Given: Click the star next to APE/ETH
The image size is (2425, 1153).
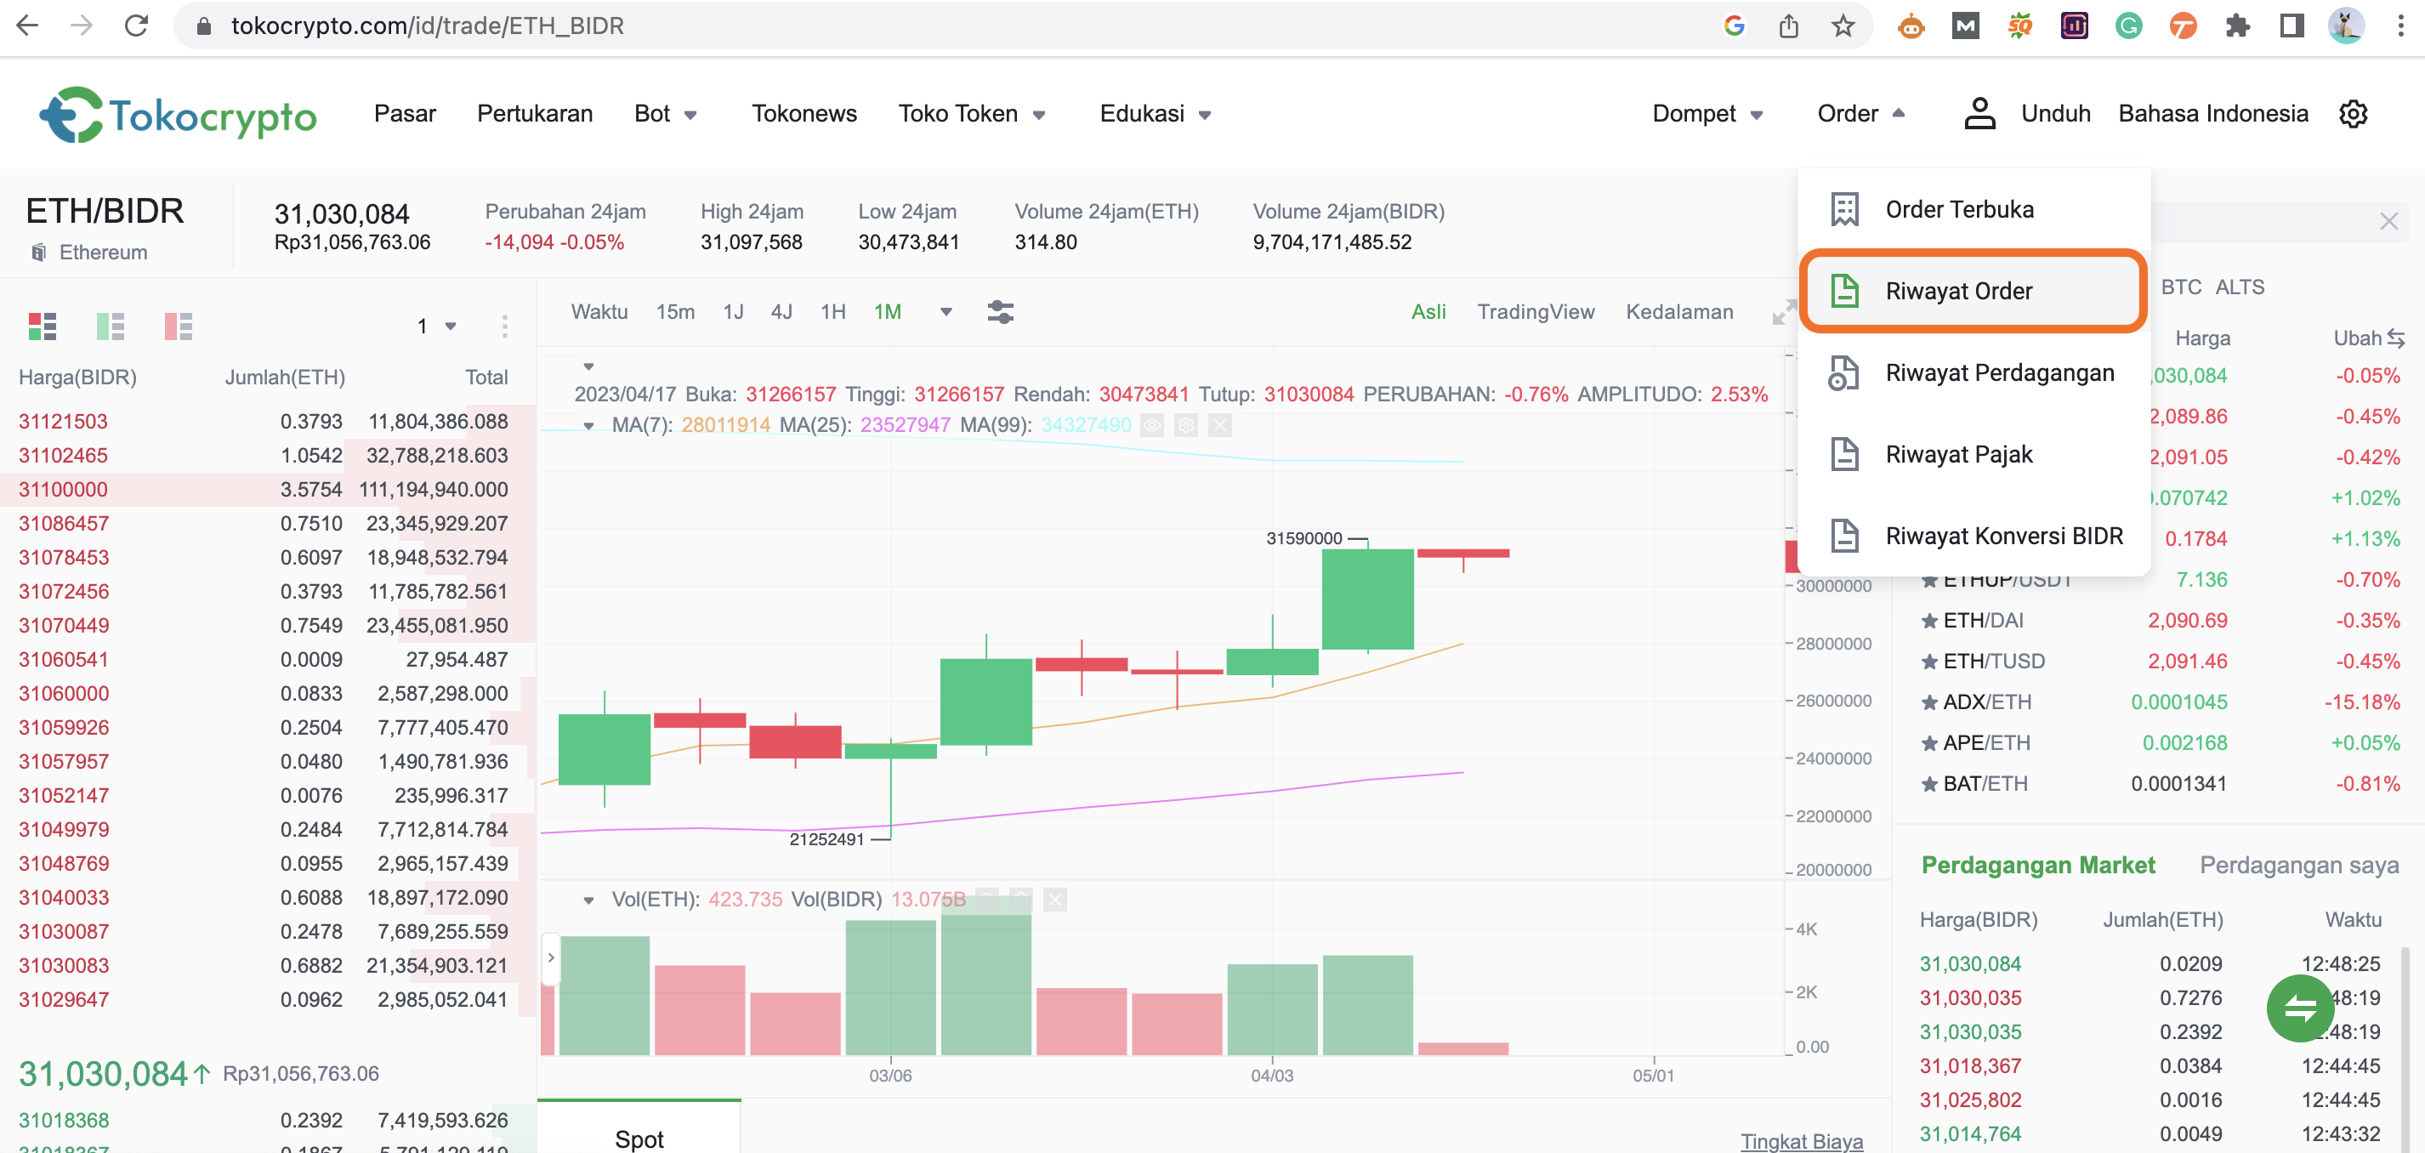Looking at the screenshot, I should click(x=1929, y=742).
